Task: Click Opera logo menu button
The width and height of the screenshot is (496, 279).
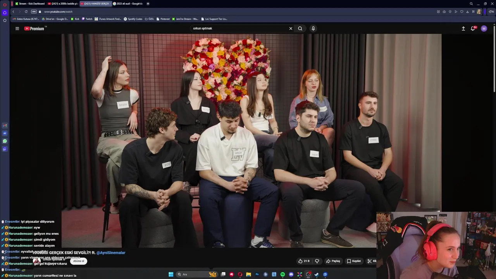Action: pyautogui.click(x=5, y=5)
